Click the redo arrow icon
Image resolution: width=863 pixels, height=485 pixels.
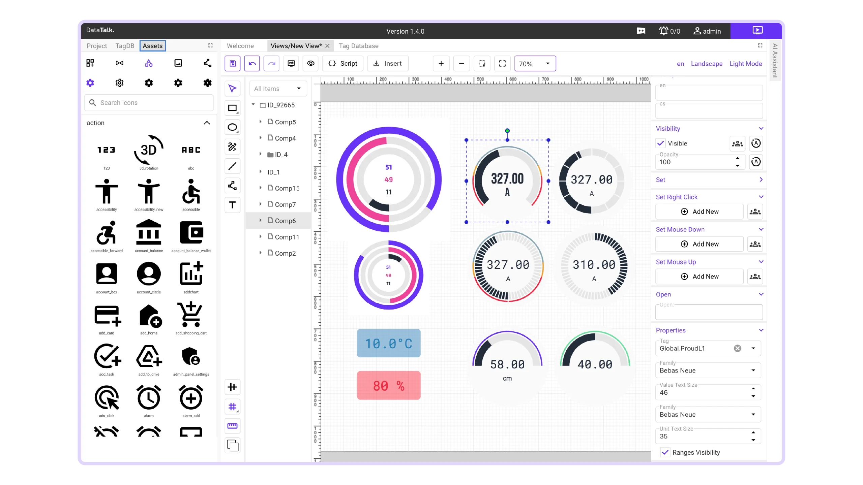(x=271, y=63)
